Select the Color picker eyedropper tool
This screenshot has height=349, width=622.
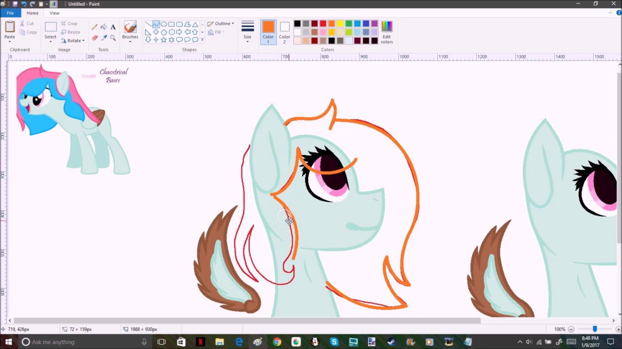pos(104,37)
